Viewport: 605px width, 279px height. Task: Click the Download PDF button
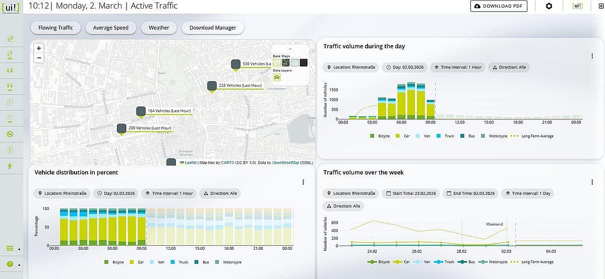(x=499, y=6)
